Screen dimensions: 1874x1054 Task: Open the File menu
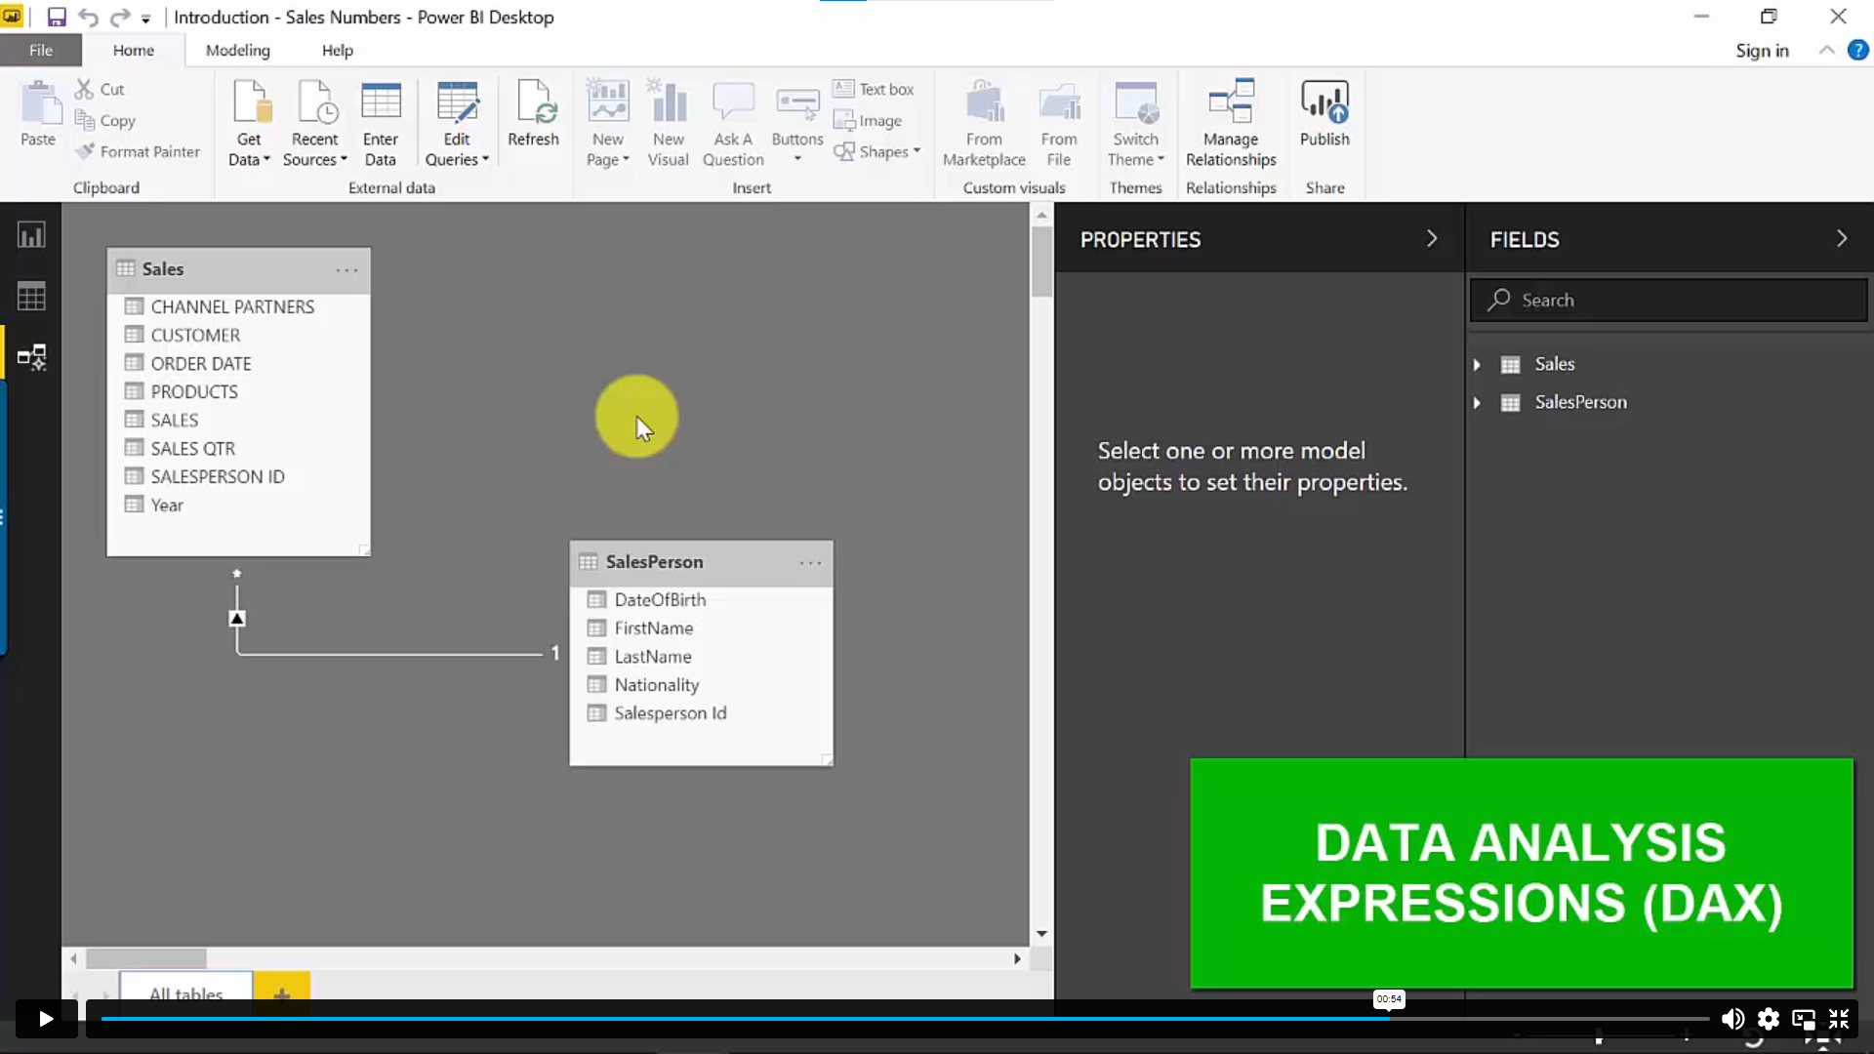41,50
